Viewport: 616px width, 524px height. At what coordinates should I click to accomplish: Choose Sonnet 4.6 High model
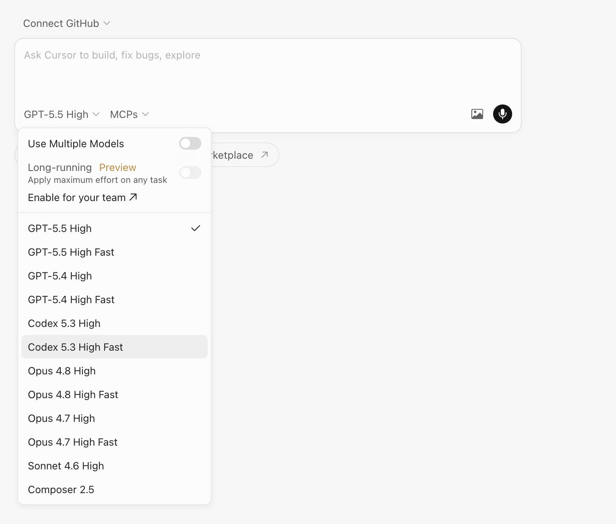(x=115, y=466)
